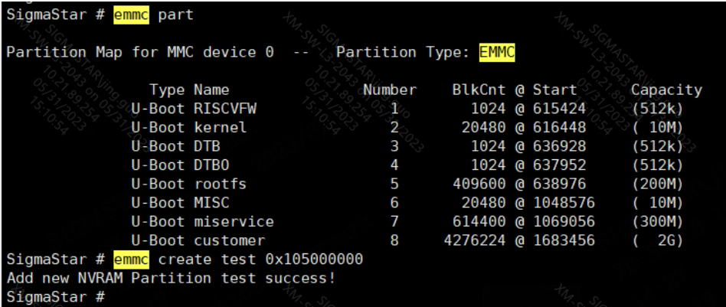726x307 pixels.
Task: Click the 'Capacity' column header
Action: [x=665, y=90]
